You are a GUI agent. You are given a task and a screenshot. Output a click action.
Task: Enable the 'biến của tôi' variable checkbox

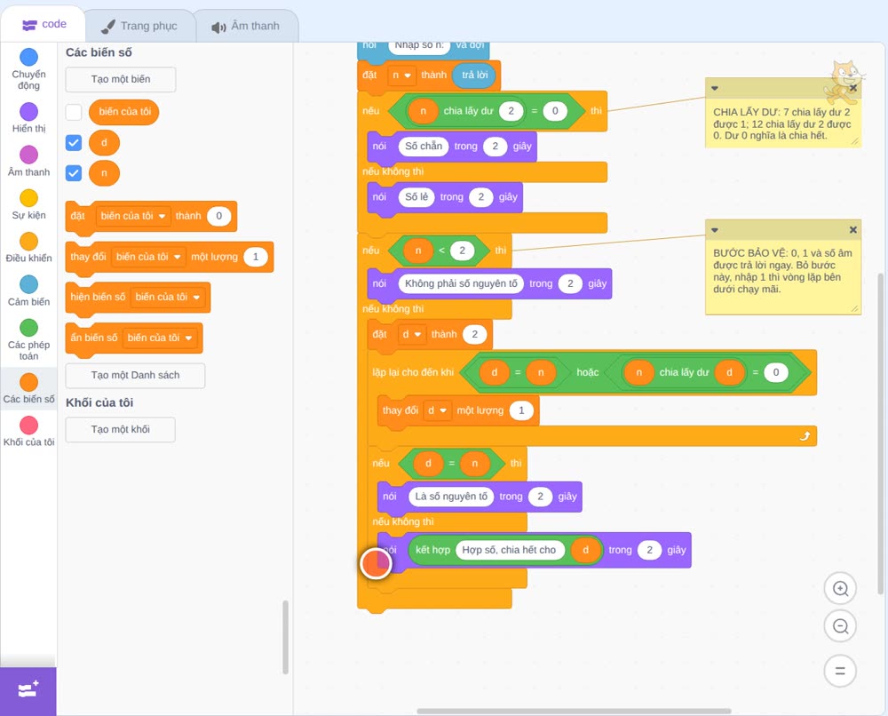(74, 112)
